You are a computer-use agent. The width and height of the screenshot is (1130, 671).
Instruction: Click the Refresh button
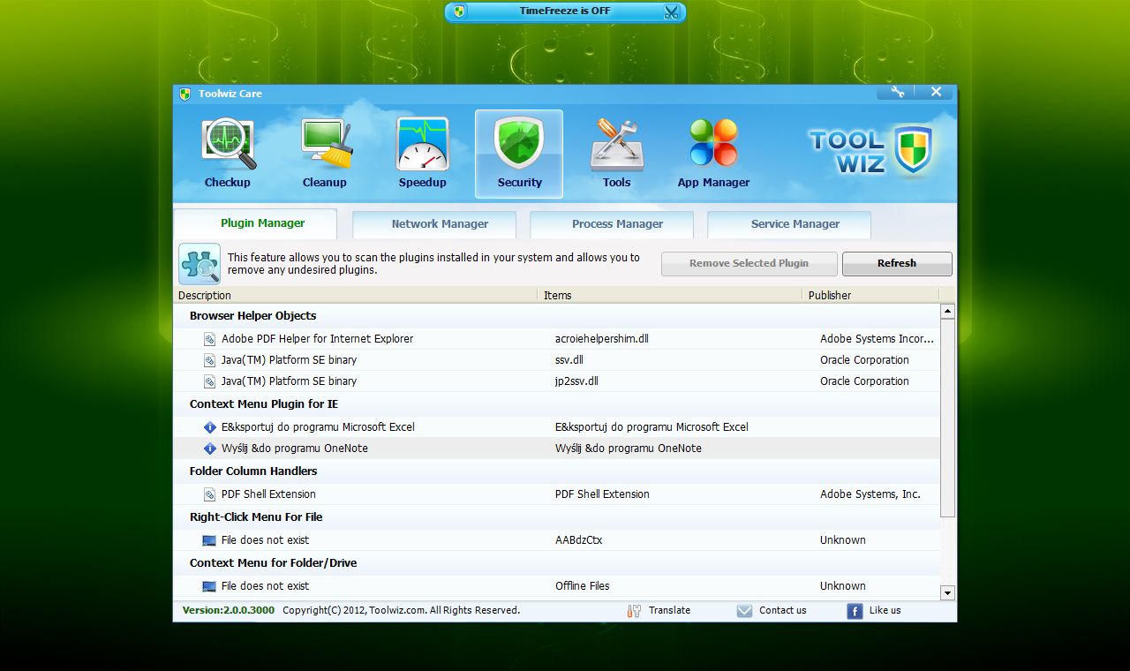point(897,263)
